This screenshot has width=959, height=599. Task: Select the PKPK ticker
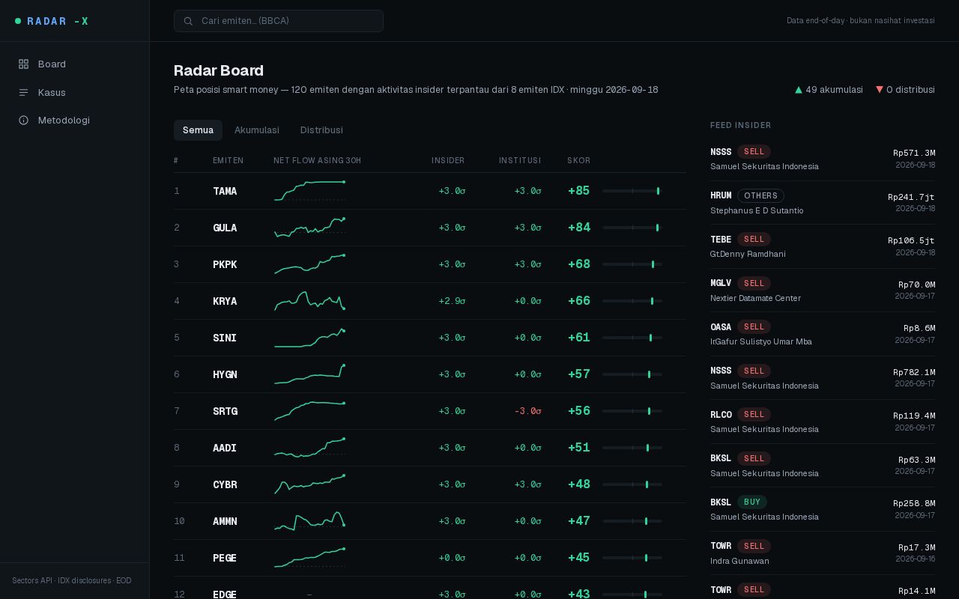(225, 264)
